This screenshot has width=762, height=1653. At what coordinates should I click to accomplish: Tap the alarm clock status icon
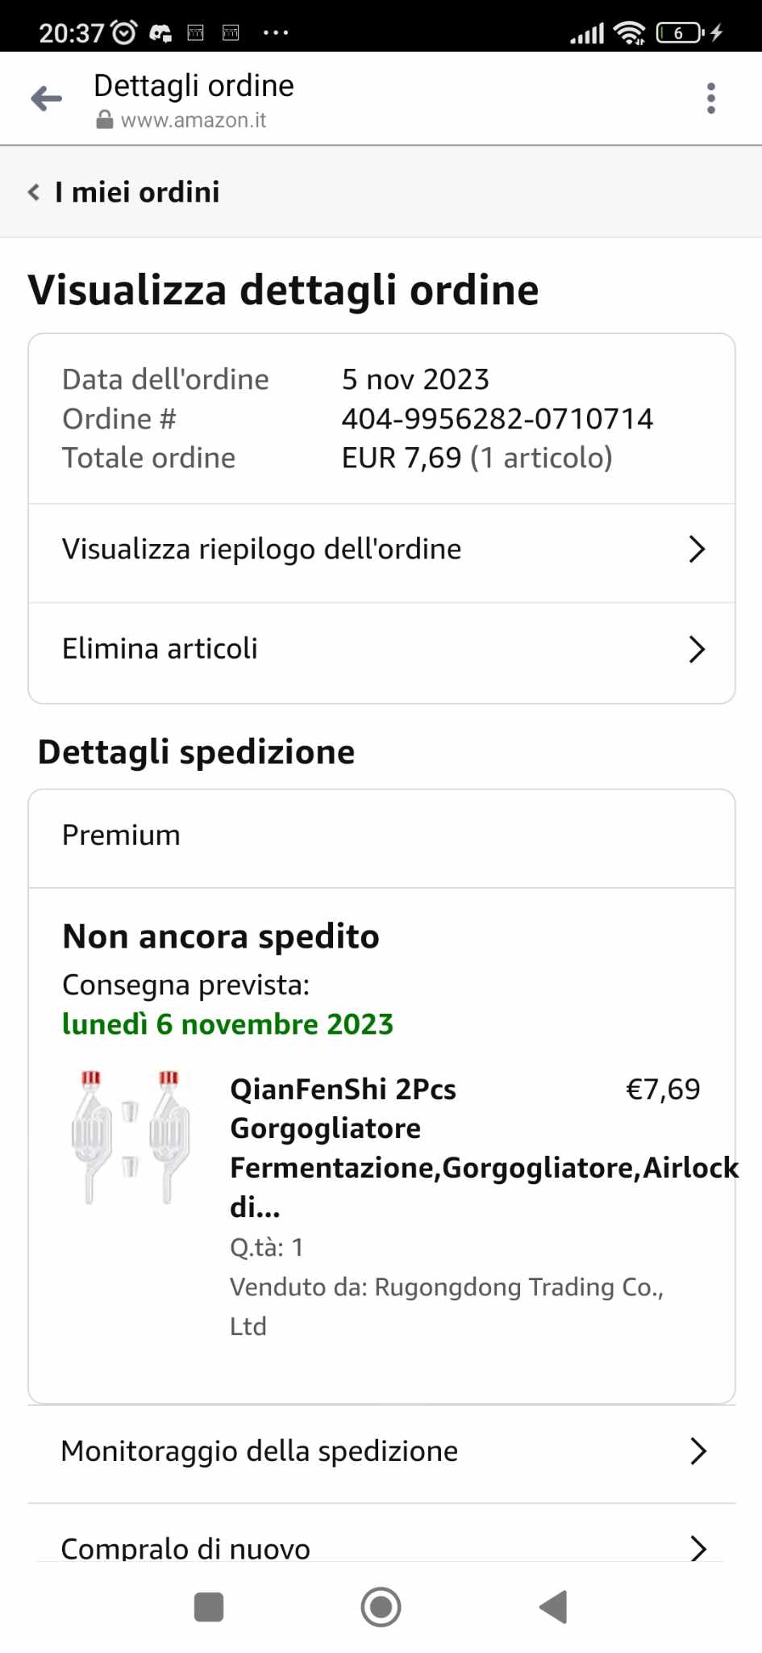point(124,32)
